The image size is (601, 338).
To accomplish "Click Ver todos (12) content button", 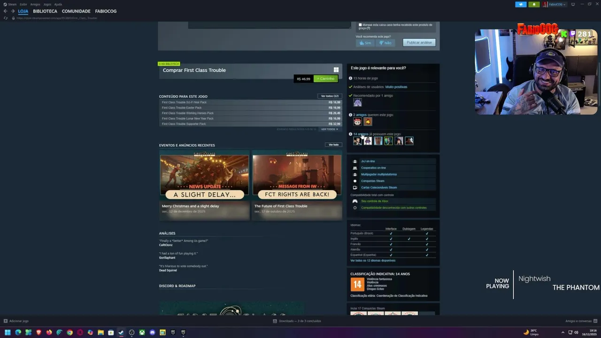I will (330, 96).
